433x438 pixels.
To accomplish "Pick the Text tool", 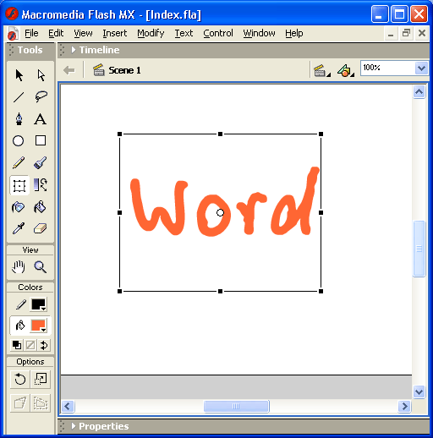I will coord(41,118).
